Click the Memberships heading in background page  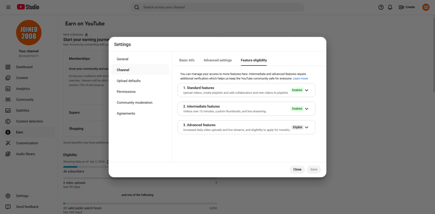point(79,59)
